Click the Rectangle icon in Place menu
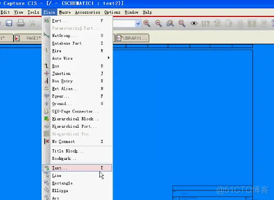 (47, 183)
